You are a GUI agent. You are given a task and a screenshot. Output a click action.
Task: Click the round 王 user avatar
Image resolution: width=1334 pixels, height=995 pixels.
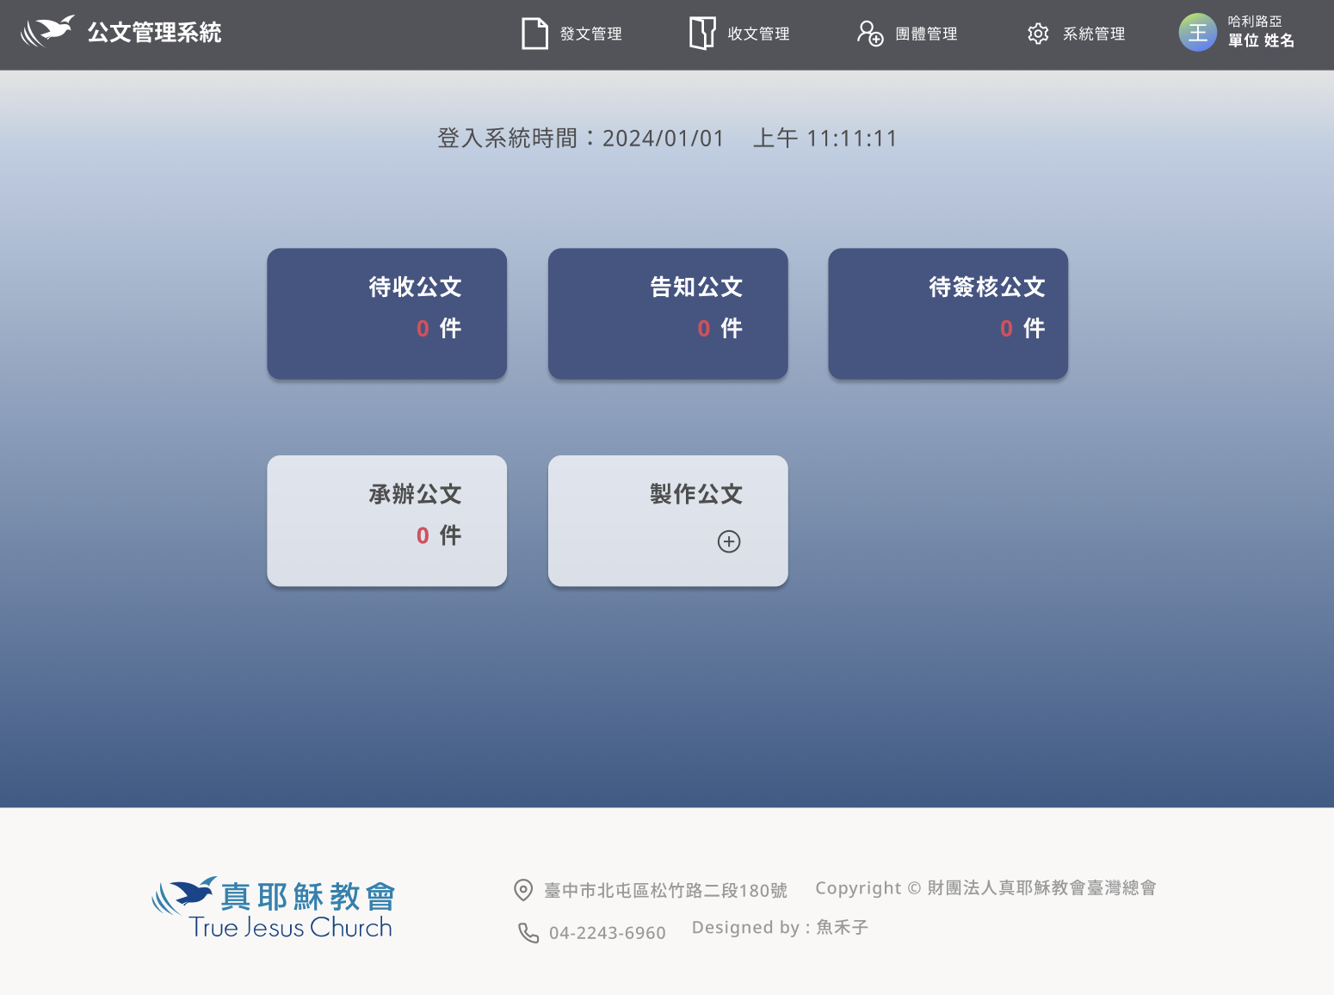[x=1197, y=33]
